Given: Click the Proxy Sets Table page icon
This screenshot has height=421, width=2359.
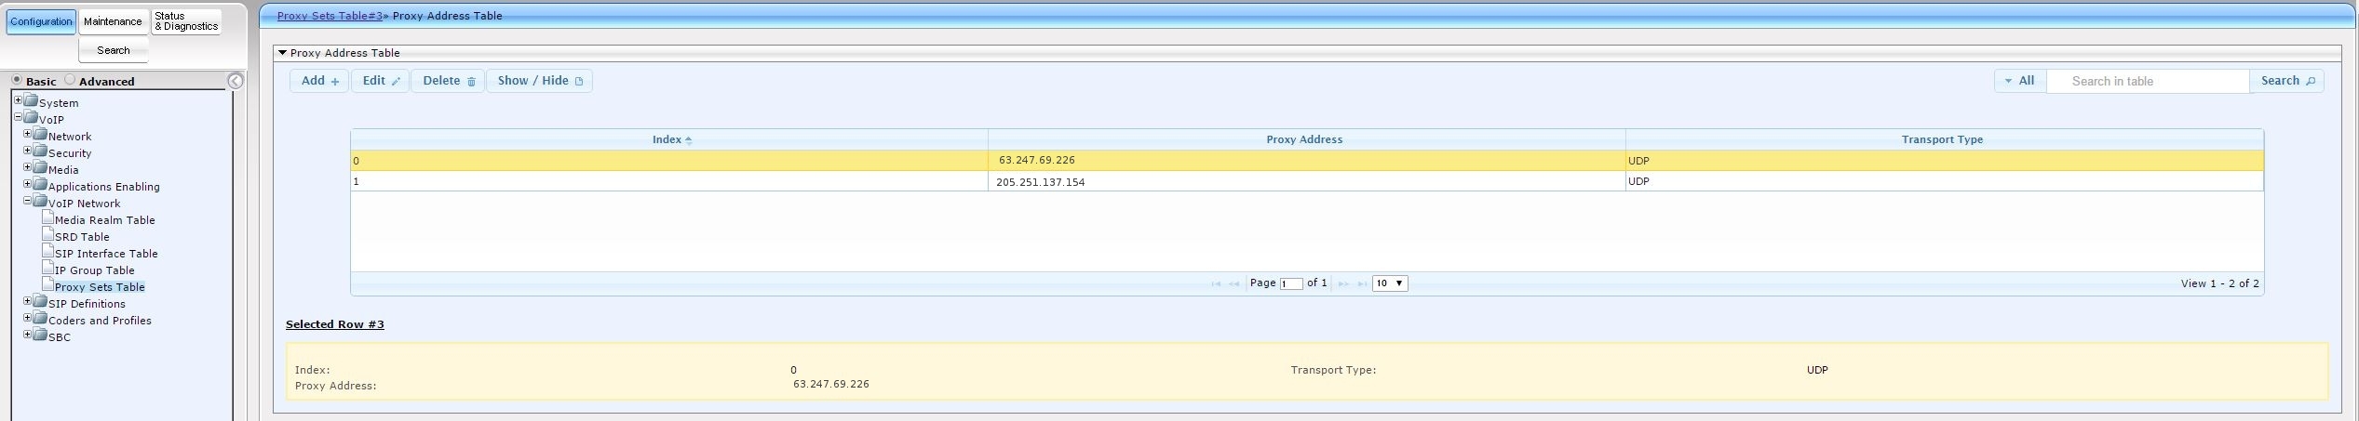Looking at the screenshot, I should tap(48, 284).
